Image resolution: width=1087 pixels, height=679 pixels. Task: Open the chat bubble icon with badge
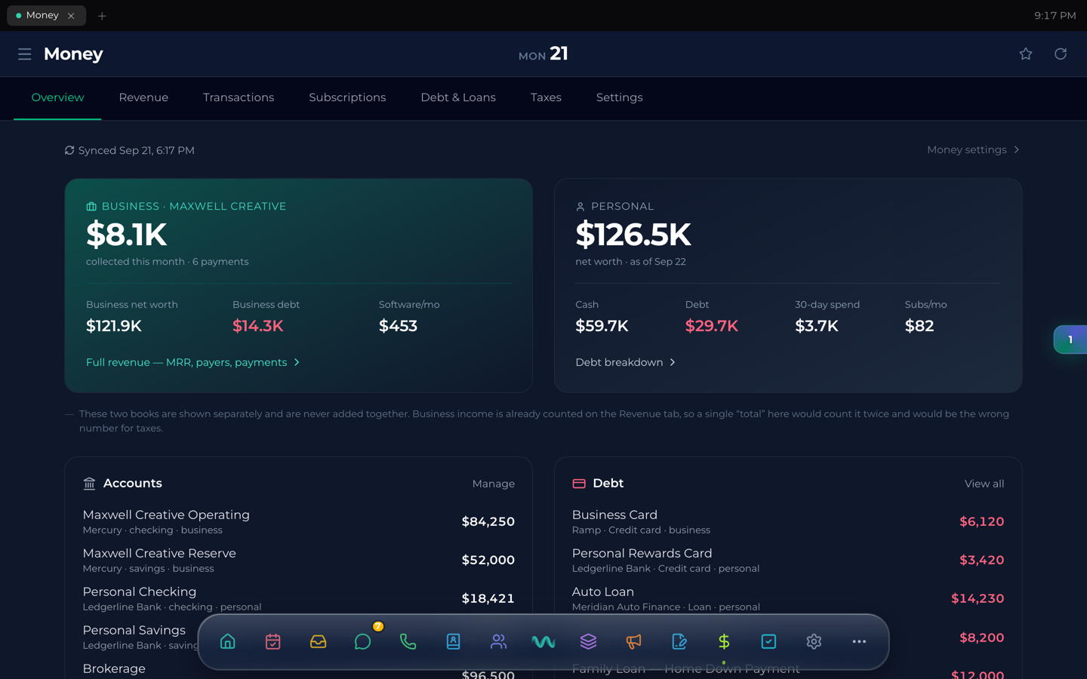(363, 641)
